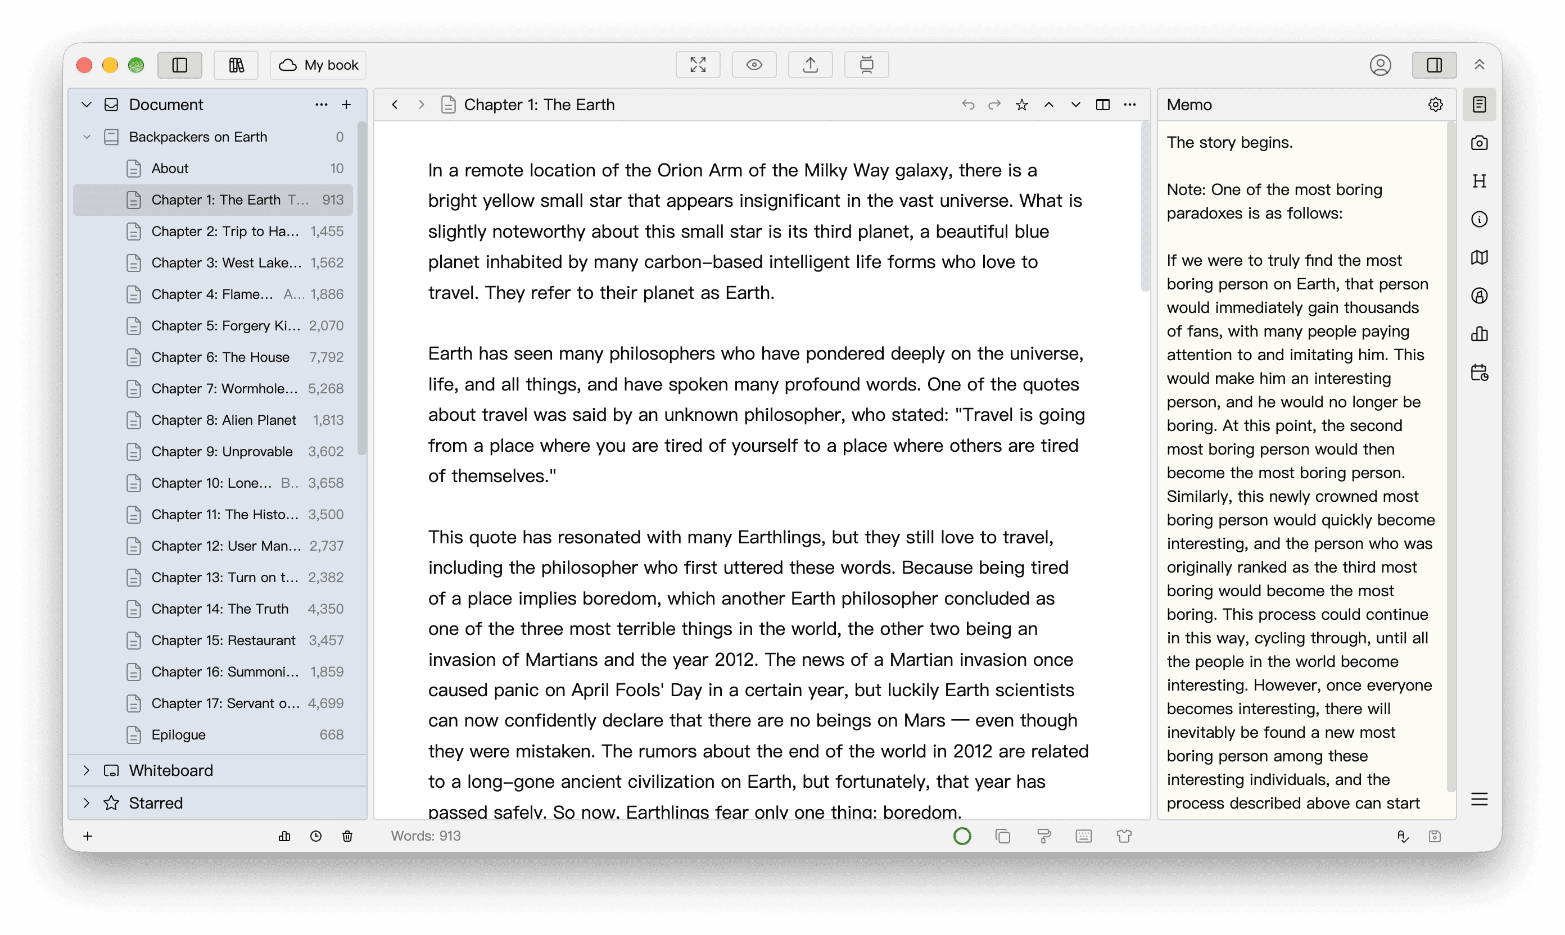Click the green status circle indicator
Viewport: 1565px width, 935px height.
962,836
